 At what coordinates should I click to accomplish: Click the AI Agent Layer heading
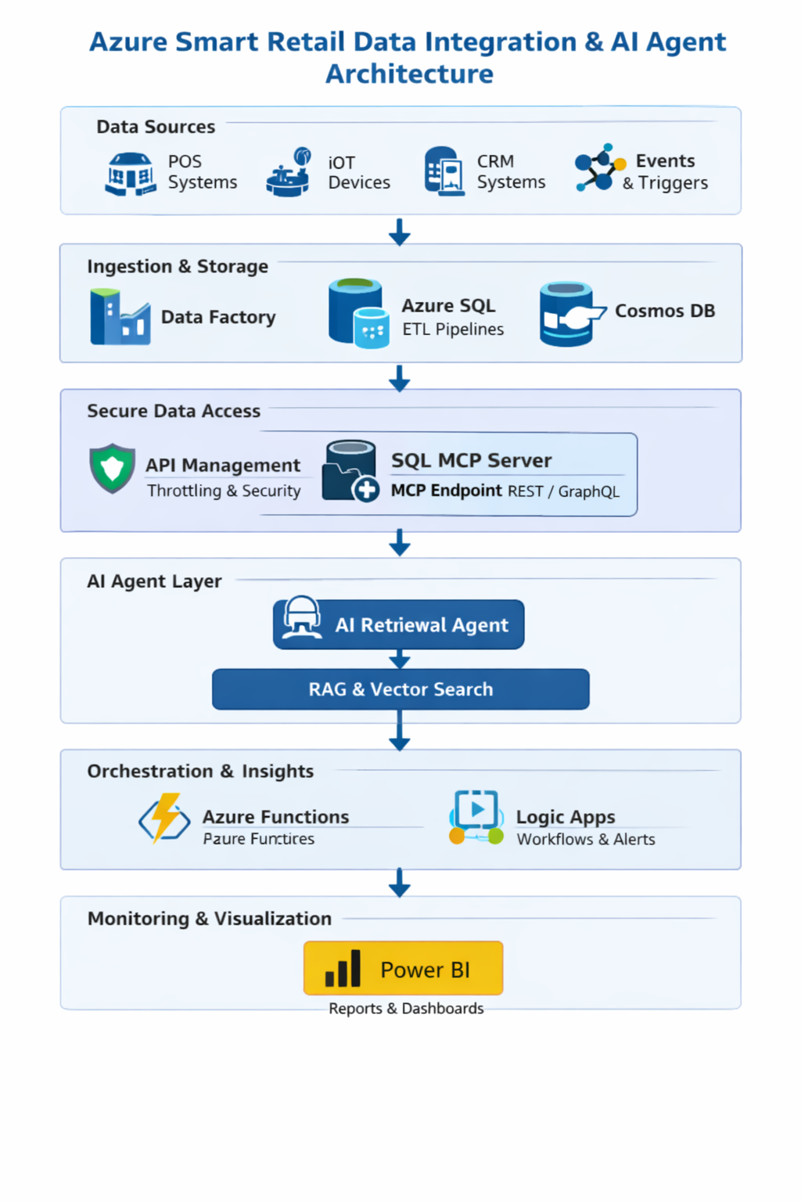click(154, 581)
